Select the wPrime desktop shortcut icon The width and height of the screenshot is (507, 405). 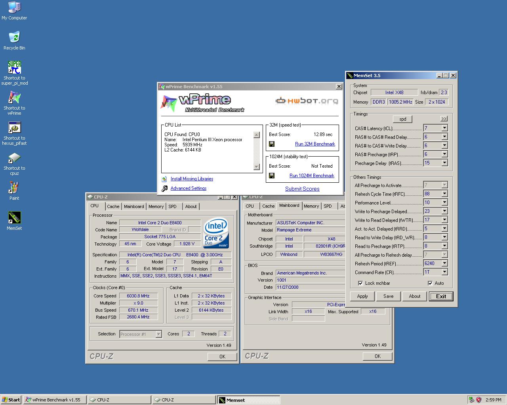(x=14, y=97)
